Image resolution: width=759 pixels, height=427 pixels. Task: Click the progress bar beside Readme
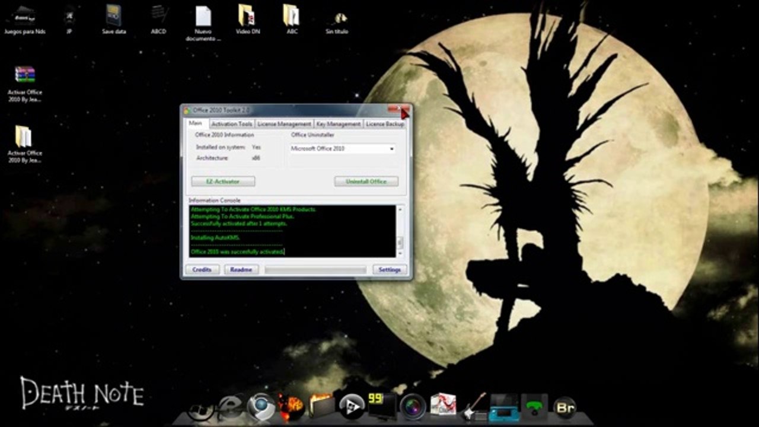pos(315,270)
